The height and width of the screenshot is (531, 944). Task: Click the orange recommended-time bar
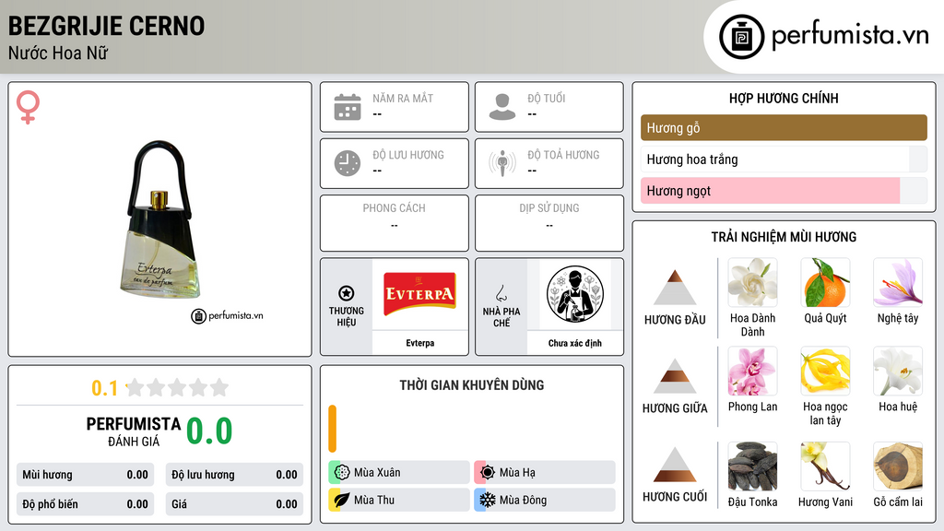[x=332, y=429]
